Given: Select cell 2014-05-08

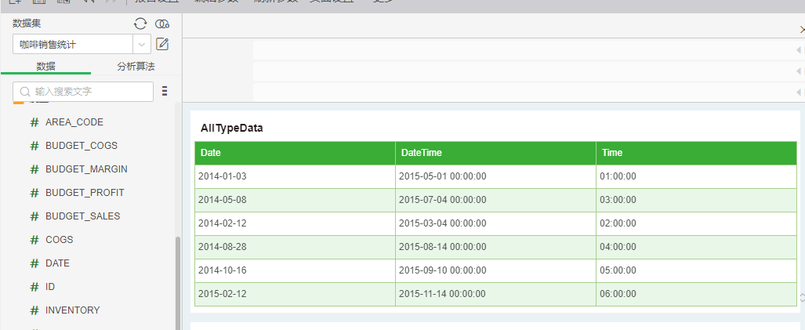Looking at the screenshot, I should coord(295,200).
